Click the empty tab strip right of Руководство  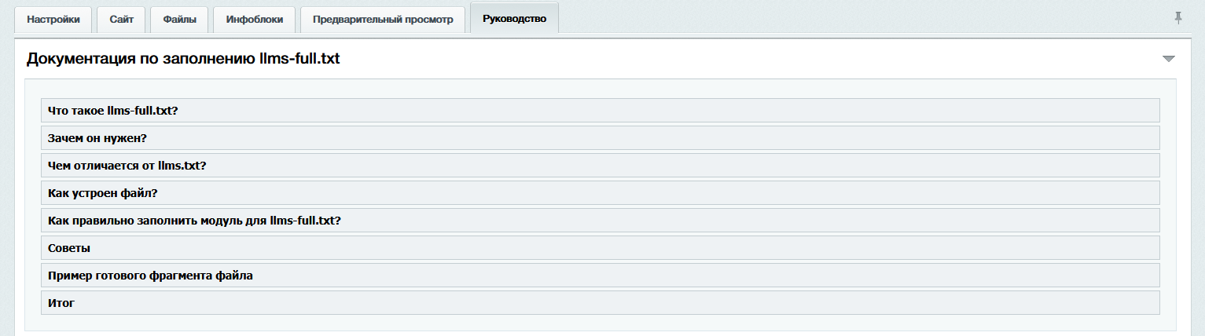865,19
